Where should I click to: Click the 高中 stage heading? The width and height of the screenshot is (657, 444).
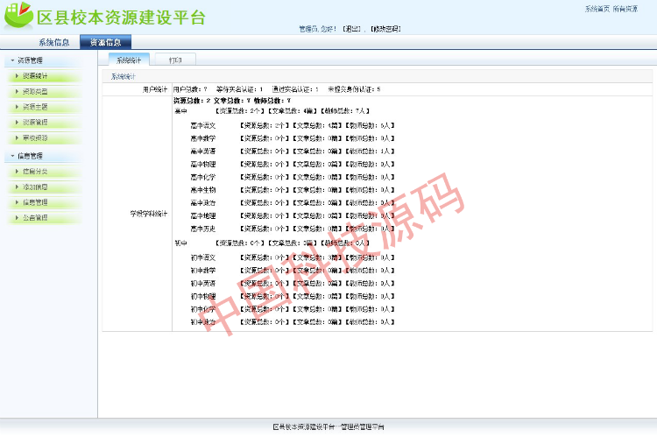[180, 111]
